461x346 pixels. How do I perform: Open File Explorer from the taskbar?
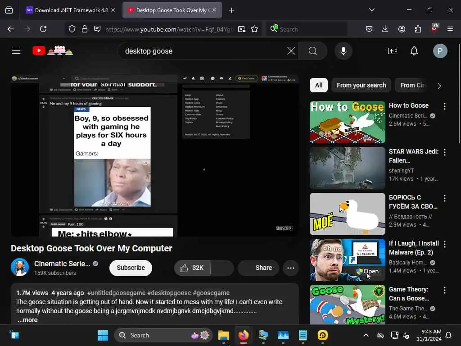223,335
